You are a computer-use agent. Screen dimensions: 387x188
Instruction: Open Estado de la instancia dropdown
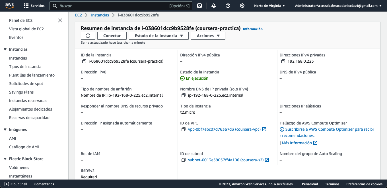pos(159,36)
